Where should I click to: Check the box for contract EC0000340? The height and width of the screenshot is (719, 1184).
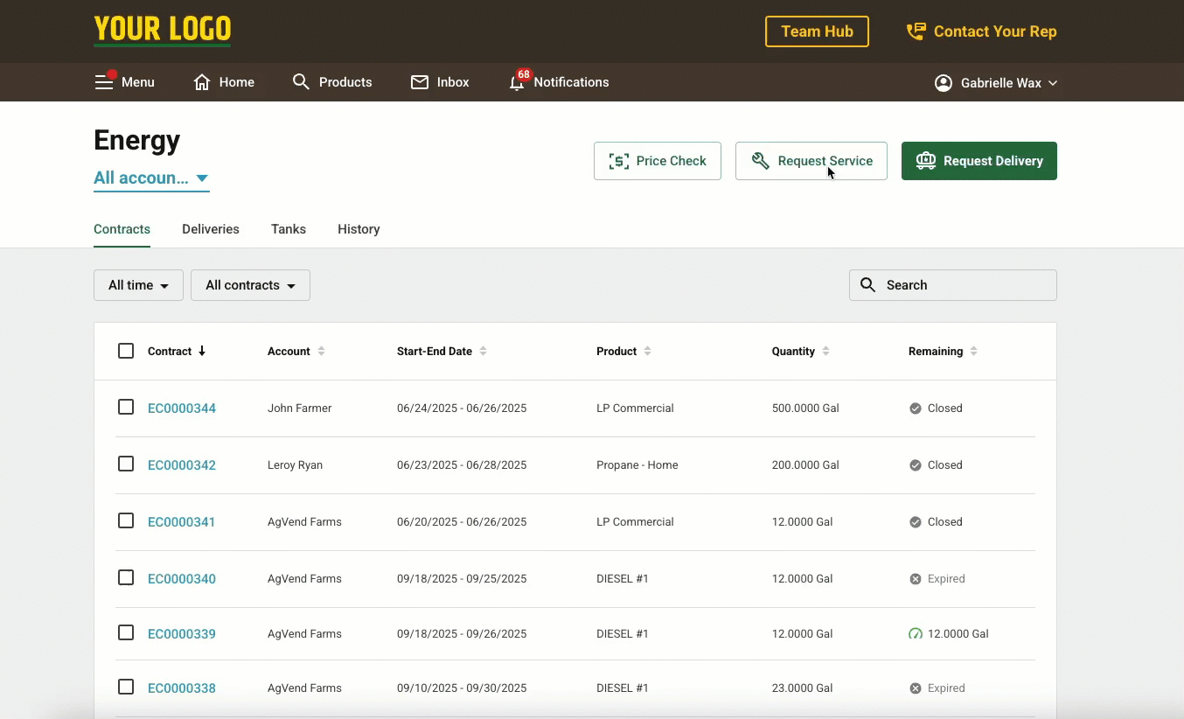126,577
